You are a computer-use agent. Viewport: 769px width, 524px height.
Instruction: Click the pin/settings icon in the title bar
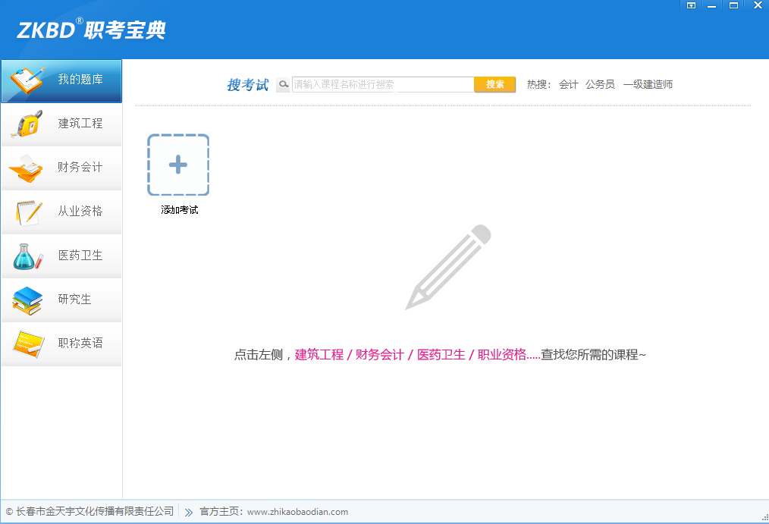click(690, 5)
